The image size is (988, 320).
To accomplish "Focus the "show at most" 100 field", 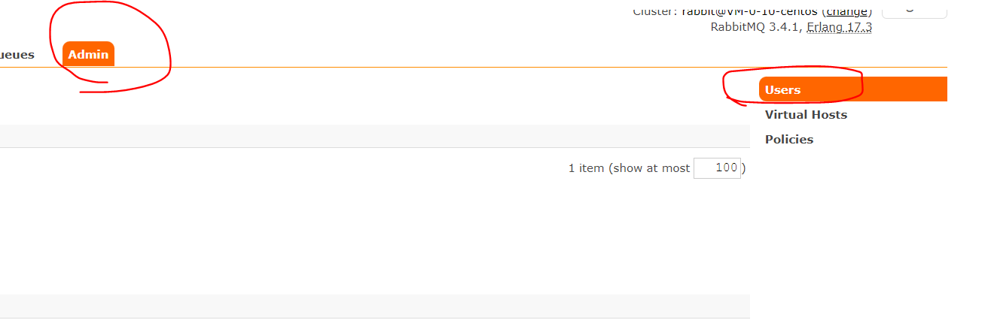I will 717,168.
